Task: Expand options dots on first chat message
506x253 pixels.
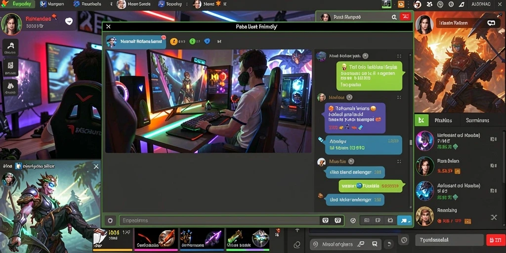Action: pyautogui.click(x=399, y=56)
